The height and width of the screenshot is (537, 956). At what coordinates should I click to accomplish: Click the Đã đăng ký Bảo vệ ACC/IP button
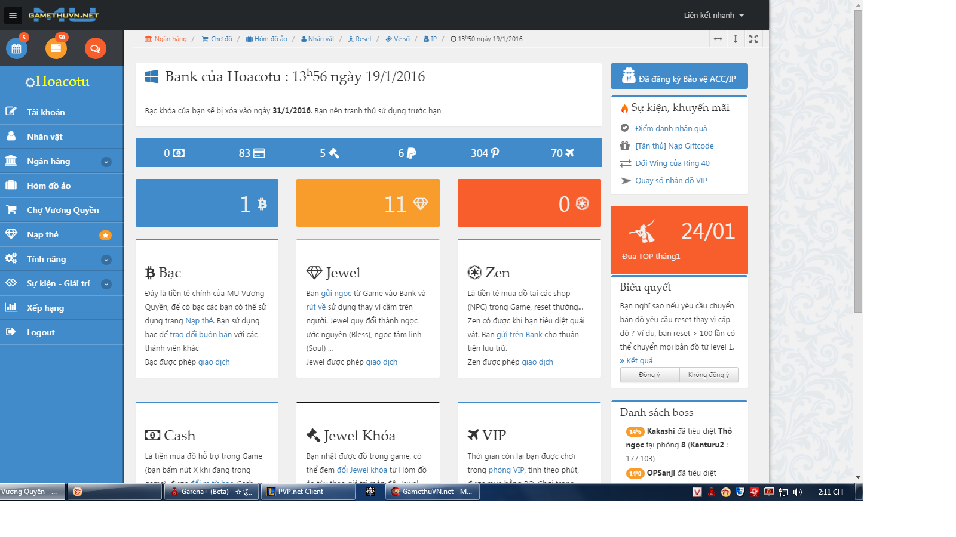pyautogui.click(x=679, y=76)
